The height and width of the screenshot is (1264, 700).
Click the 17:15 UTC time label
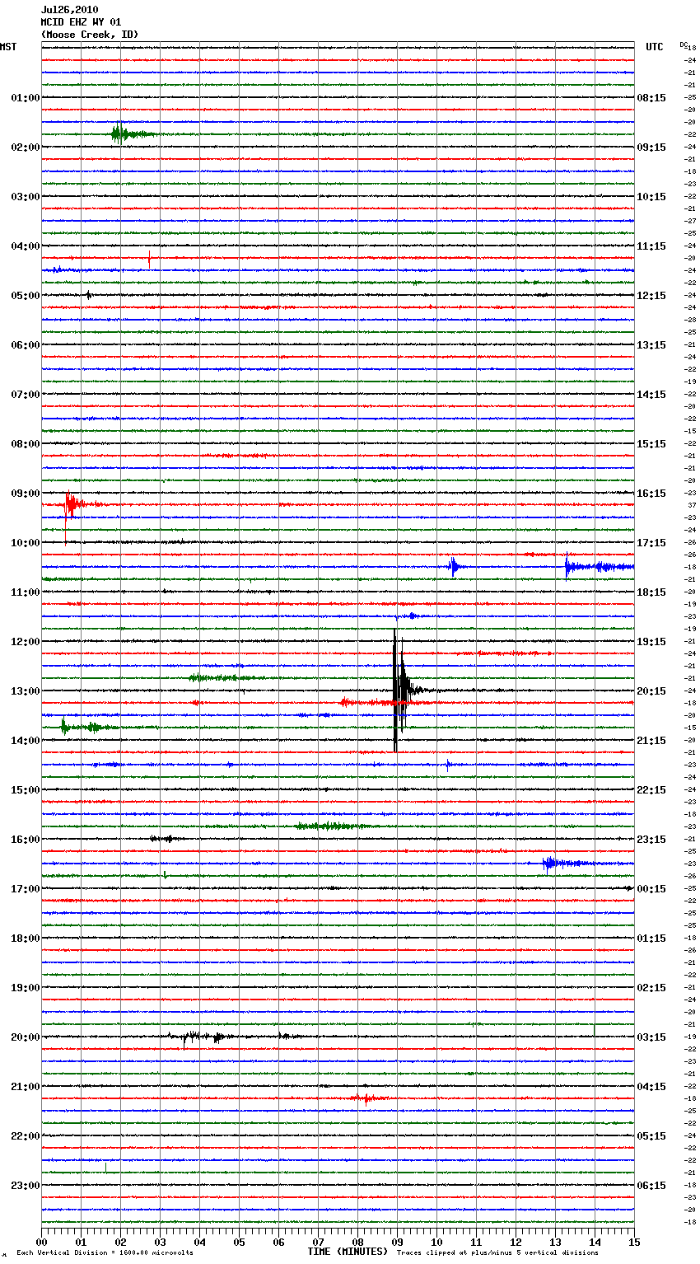pos(651,543)
